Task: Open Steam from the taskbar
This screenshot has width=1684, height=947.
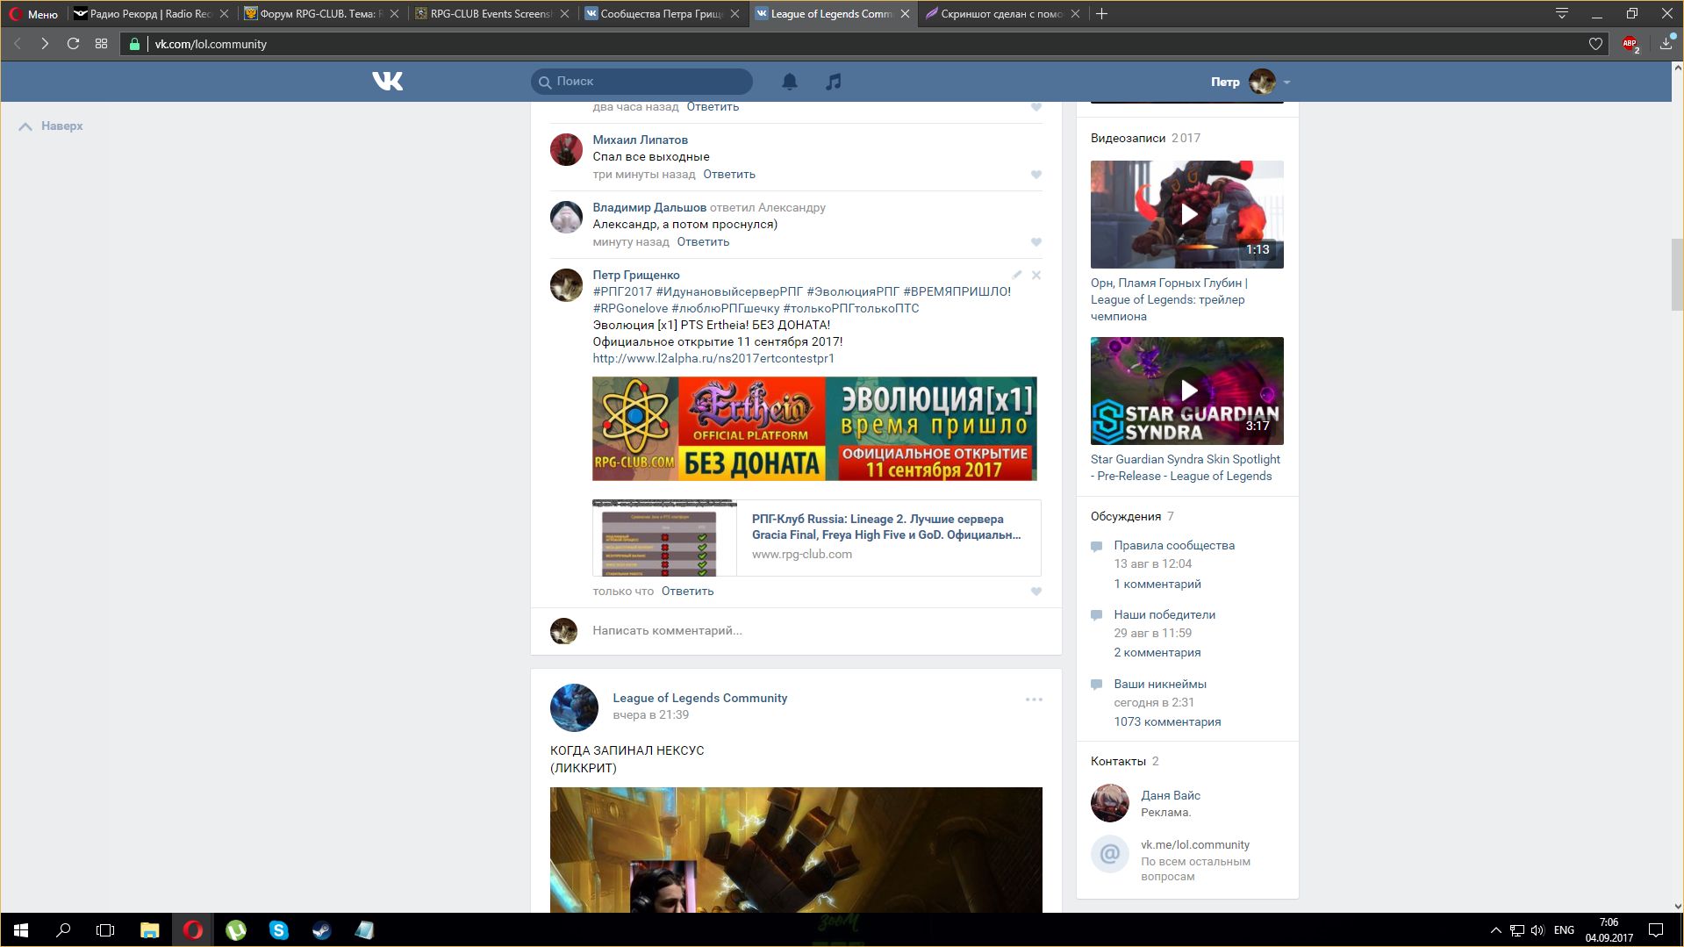Action: pyautogui.click(x=321, y=929)
